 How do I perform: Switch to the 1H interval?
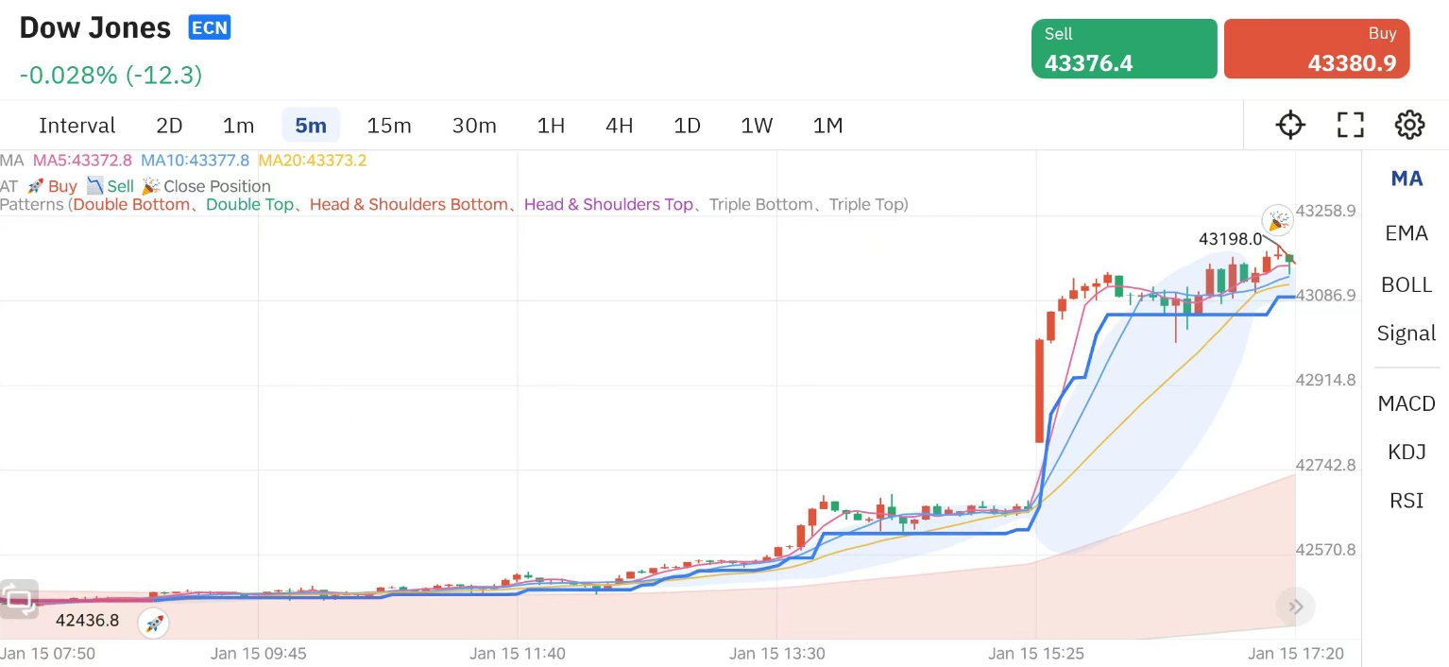click(551, 126)
